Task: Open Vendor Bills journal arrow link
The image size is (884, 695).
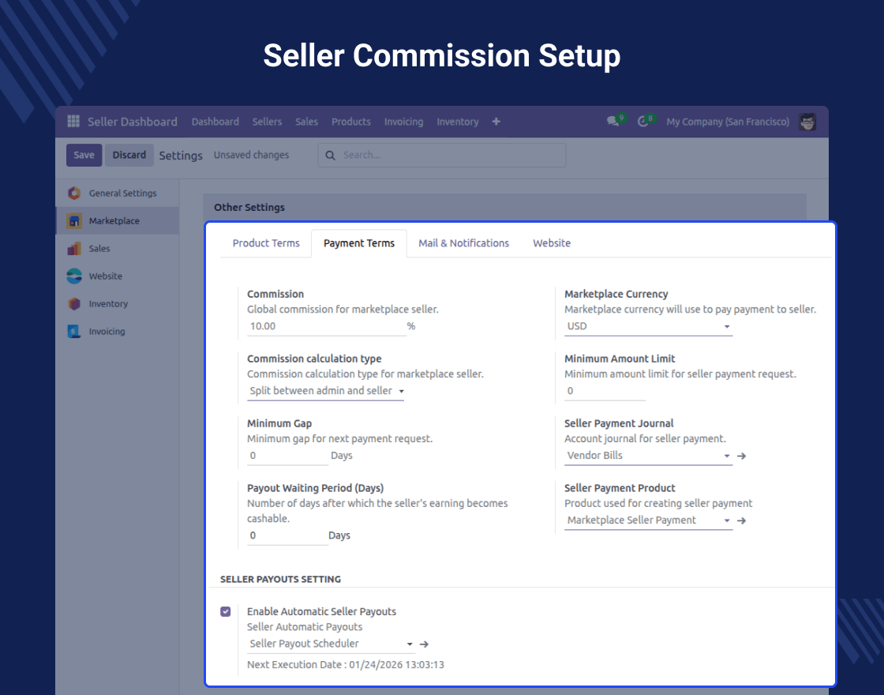Action: point(741,456)
